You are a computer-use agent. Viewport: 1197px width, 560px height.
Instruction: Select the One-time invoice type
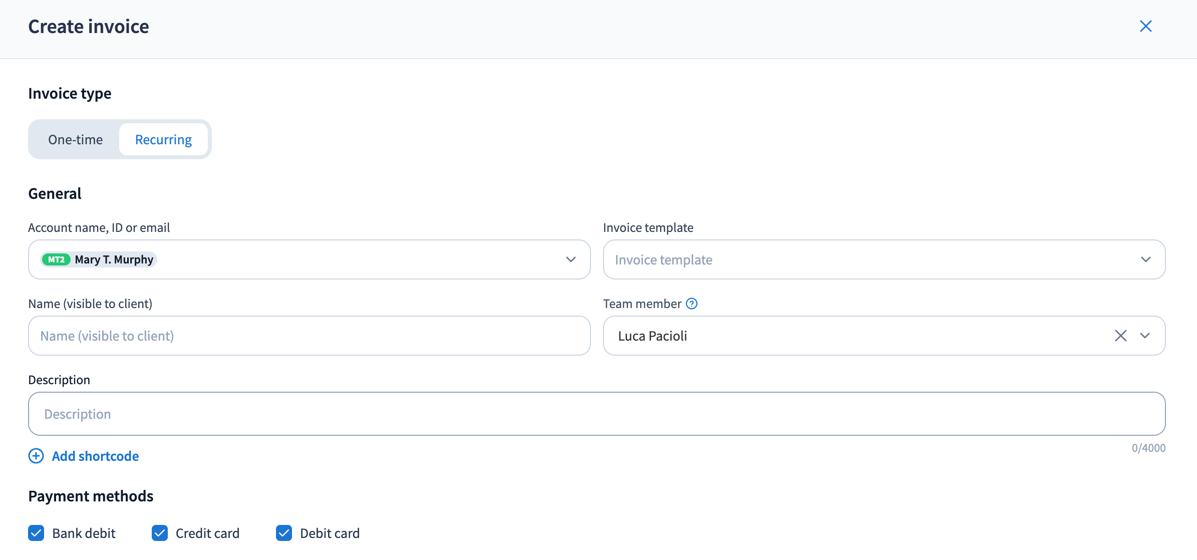pyautogui.click(x=75, y=140)
